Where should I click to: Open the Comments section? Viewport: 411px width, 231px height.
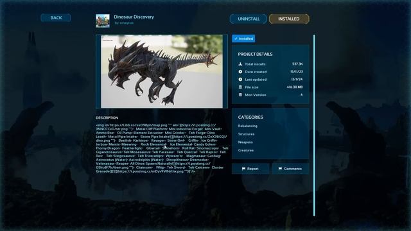290,169
